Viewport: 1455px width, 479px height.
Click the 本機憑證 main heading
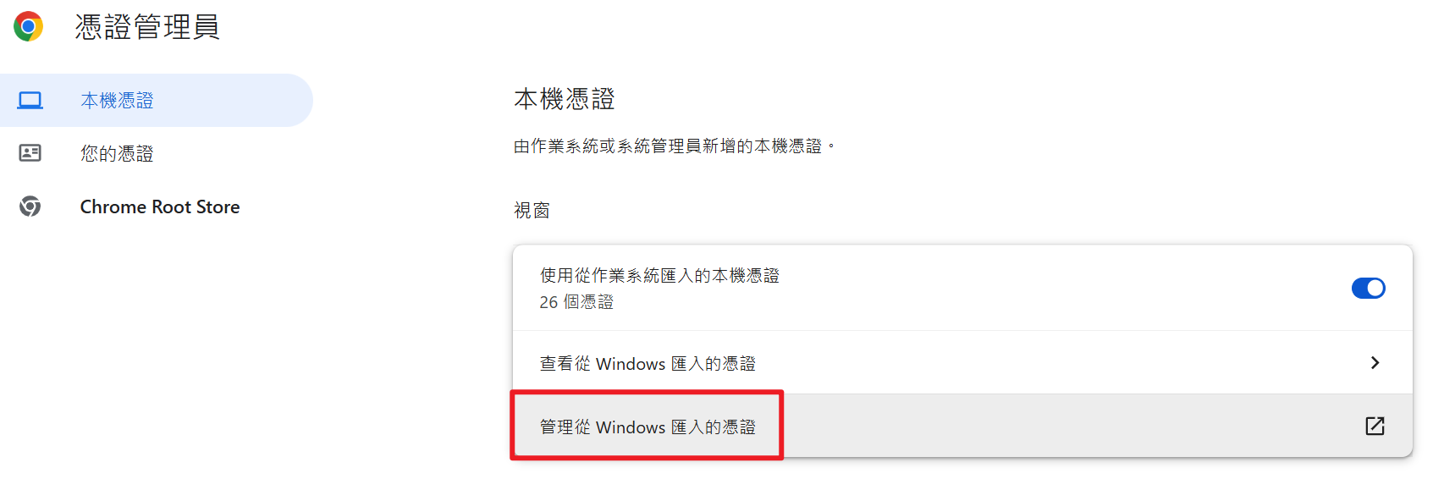pyautogui.click(x=565, y=99)
